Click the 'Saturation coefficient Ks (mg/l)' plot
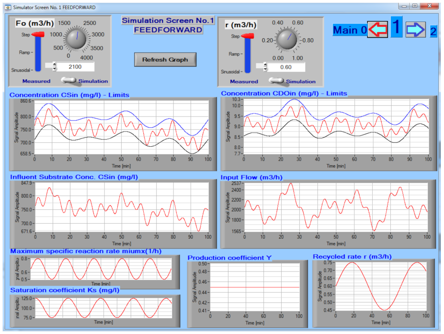 [103, 308]
